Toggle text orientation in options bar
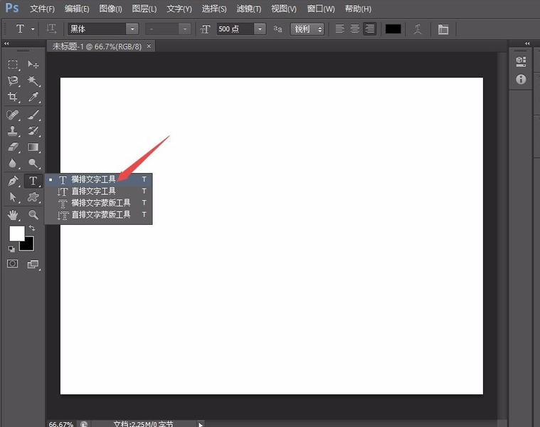The width and height of the screenshot is (540, 427). [51, 29]
